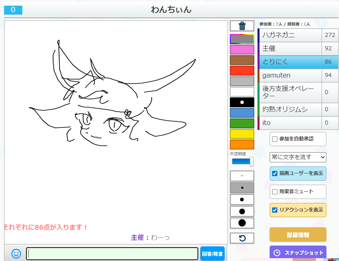Toggle 効果音ミュート checkbox
The height and width of the screenshot is (261, 339).
pos(275,192)
